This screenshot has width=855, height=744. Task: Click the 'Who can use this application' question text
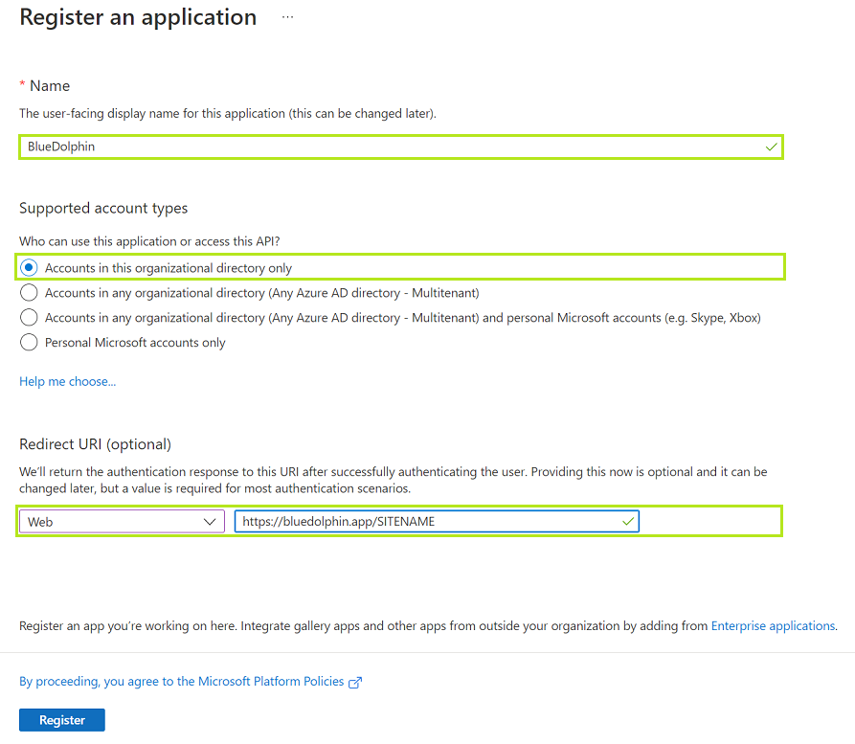coord(149,241)
